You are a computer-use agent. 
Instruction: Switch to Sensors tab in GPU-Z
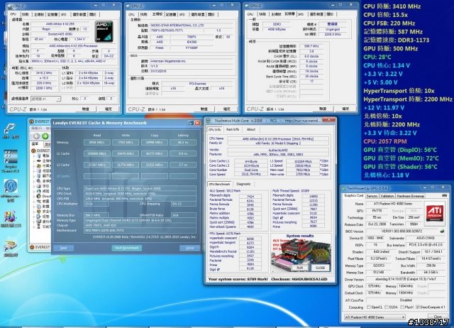pyautogui.click(x=372, y=196)
